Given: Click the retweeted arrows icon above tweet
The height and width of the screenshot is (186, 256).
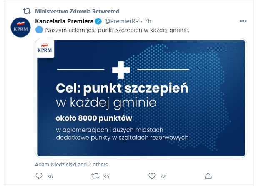Looking at the screenshot, I should (27, 11).
